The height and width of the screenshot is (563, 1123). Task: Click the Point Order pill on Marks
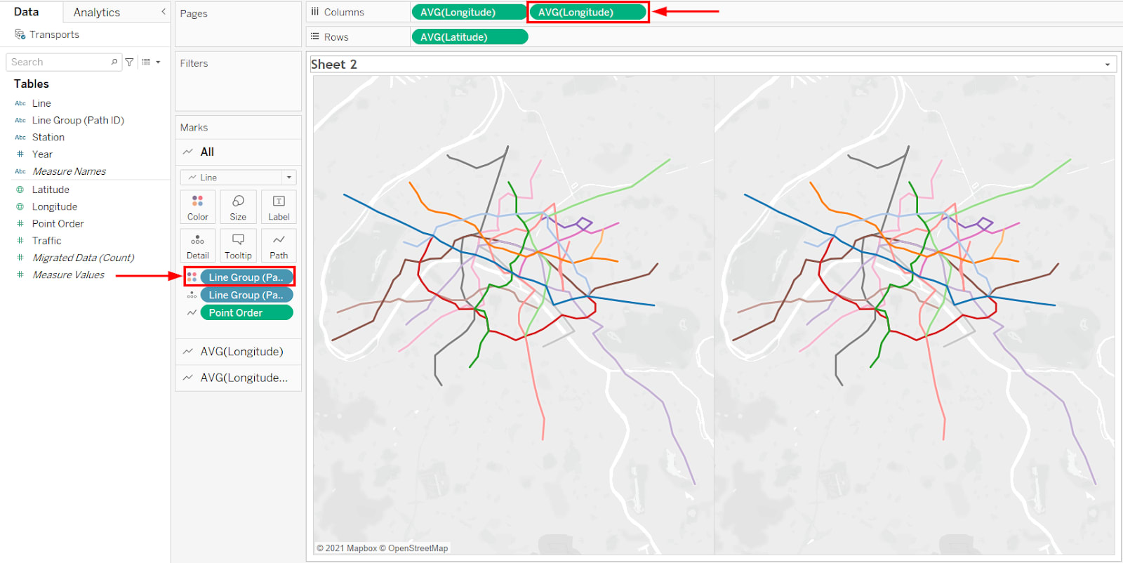click(x=246, y=313)
